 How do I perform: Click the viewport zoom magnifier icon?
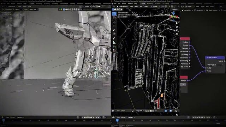[177, 23]
